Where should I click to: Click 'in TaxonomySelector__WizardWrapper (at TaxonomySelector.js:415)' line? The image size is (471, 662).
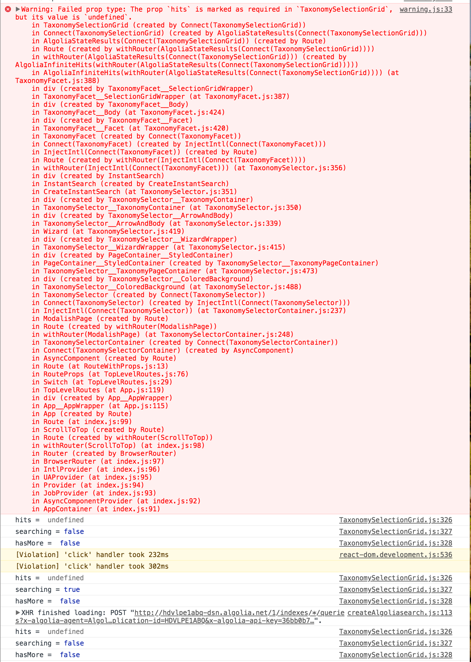point(159,247)
